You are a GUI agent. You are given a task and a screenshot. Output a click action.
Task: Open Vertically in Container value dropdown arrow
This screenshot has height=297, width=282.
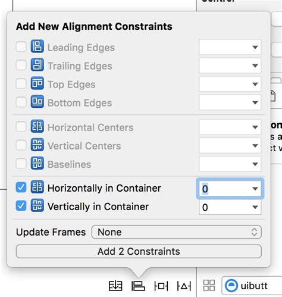[x=255, y=207]
